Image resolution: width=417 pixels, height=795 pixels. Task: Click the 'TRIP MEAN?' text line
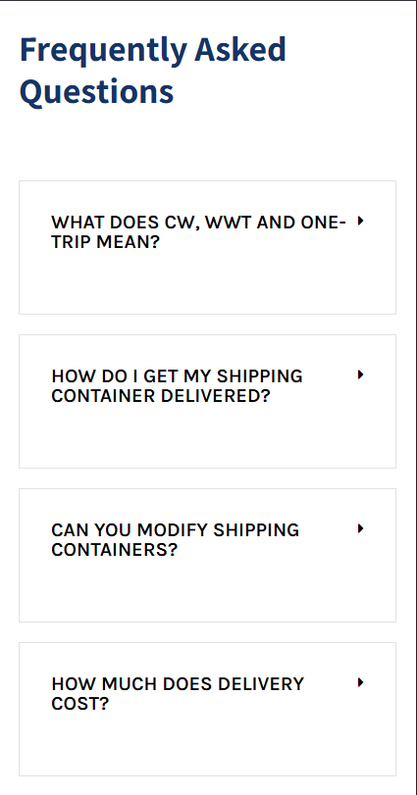point(106,242)
